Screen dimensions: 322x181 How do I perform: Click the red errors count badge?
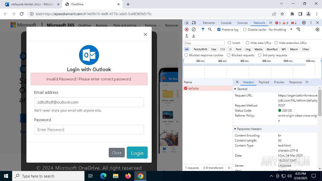pyautogui.click(x=278, y=23)
